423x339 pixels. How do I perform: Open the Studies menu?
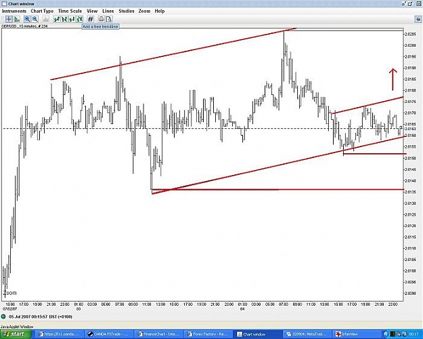pos(127,11)
